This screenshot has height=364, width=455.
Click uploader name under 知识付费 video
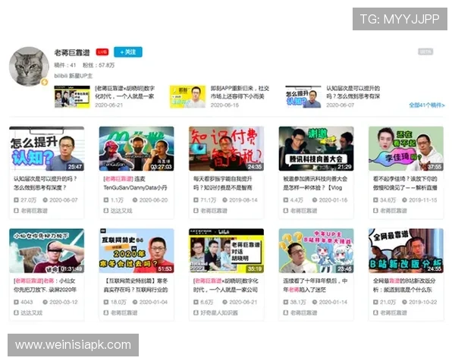214,211
